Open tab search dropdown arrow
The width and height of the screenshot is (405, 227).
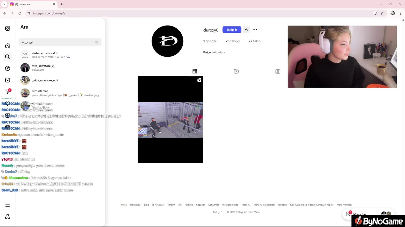pos(4,4)
